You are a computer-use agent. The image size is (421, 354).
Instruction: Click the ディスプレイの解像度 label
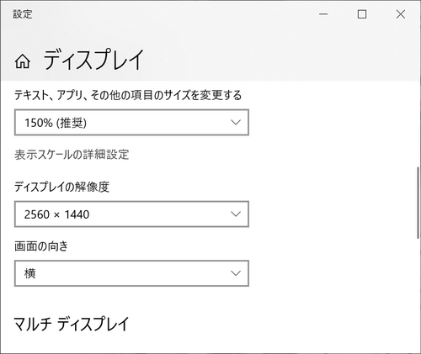click(61, 187)
